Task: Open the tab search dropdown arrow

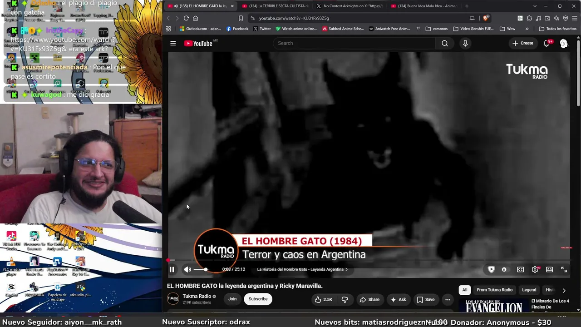Action: click(535, 6)
